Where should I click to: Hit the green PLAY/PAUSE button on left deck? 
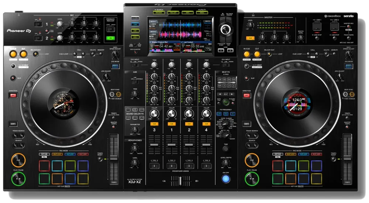[18, 179]
